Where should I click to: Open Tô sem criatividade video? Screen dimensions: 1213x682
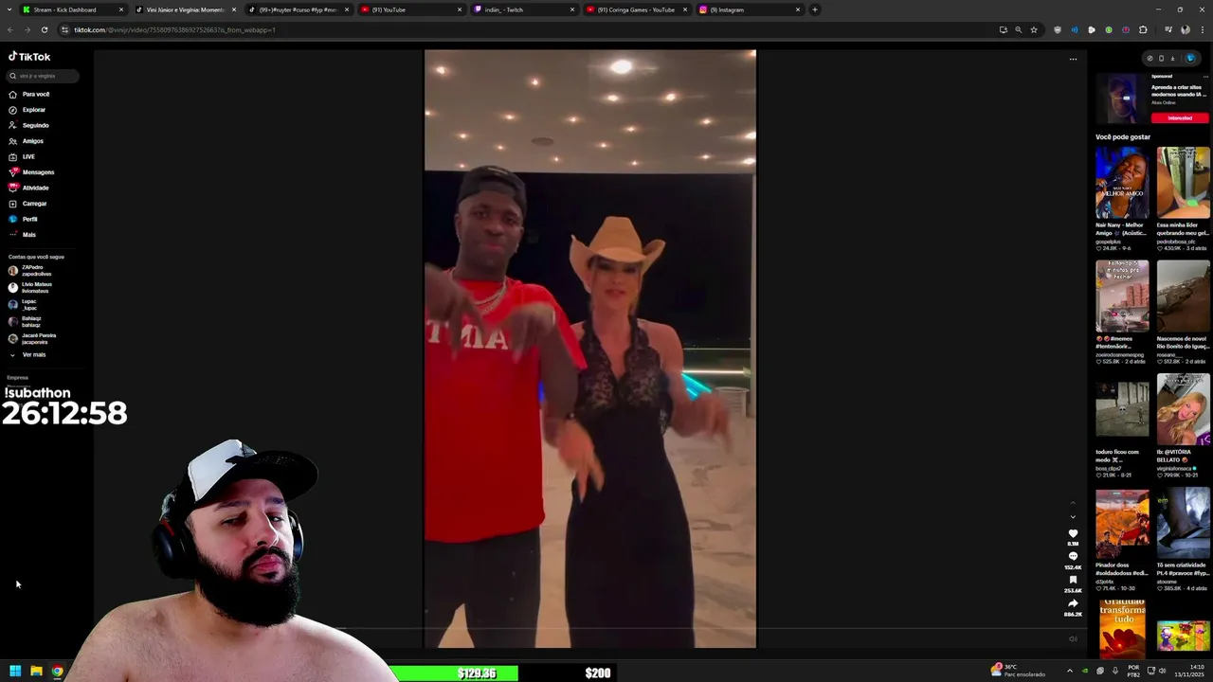point(1183,524)
